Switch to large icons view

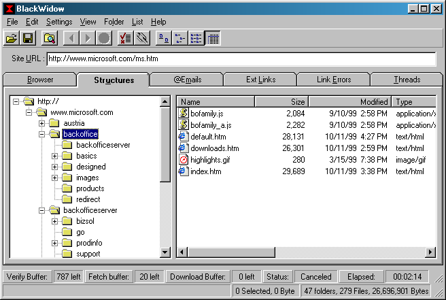(x=164, y=38)
